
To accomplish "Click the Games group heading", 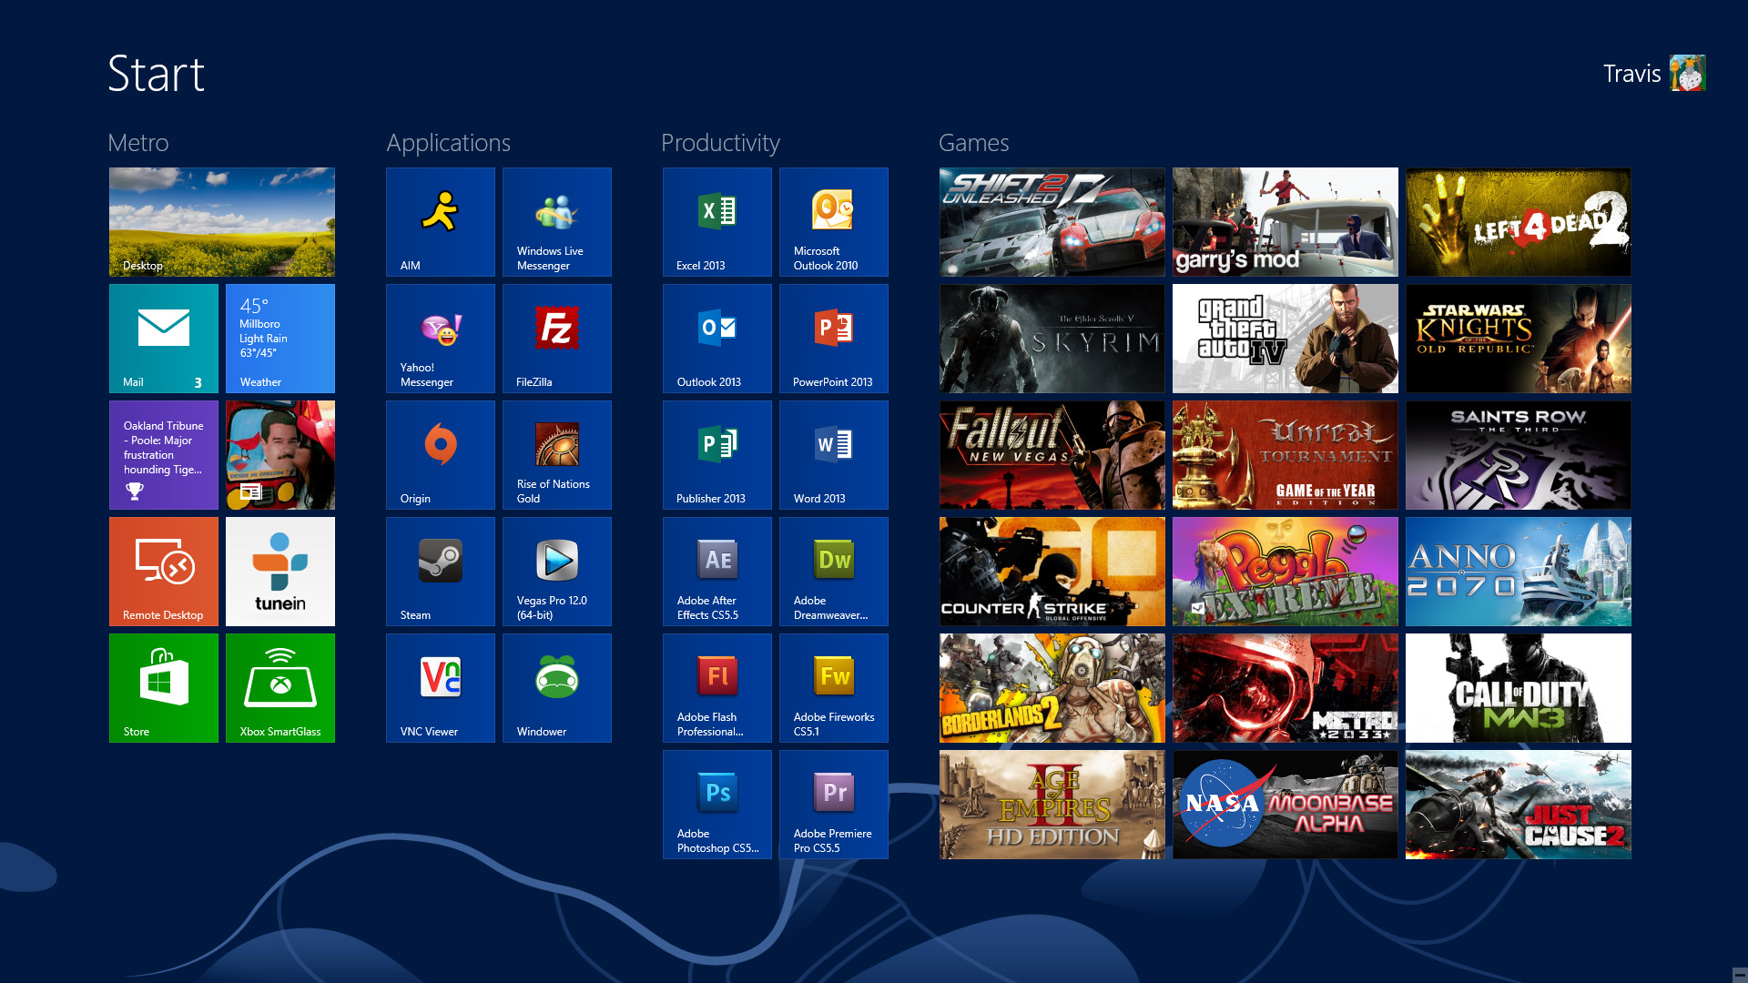I will (973, 143).
